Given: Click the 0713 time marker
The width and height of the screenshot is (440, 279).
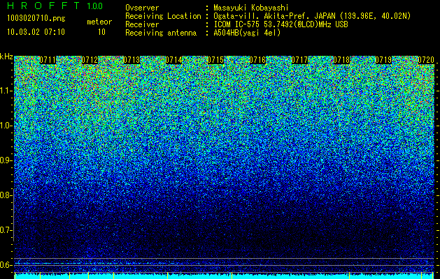Looking at the screenshot, I should coord(132,60).
